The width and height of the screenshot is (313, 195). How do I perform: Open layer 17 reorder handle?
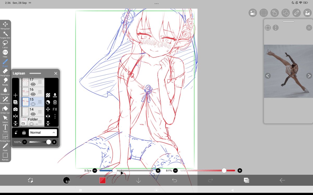click(x=40, y=82)
